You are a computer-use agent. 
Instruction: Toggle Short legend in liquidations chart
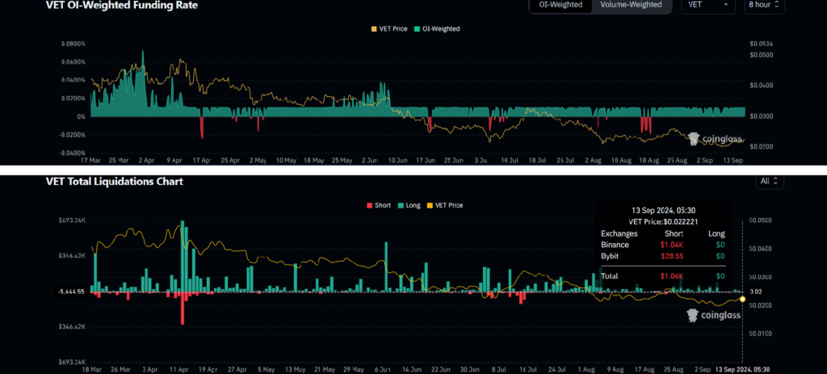[379, 205]
